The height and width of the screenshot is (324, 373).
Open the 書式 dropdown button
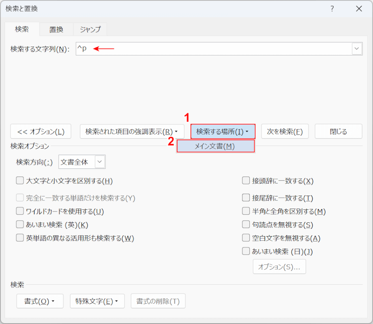tap(40, 301)
